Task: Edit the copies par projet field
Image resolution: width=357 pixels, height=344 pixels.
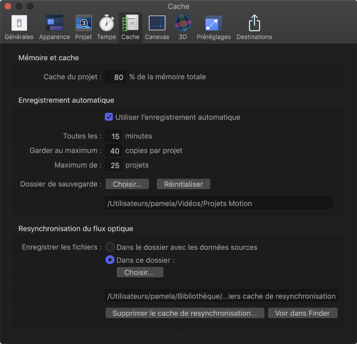Action: point(113,150)
